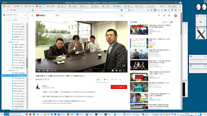Open the swimming pool recommended video
This screenshot has height=116, width=207.
pyautogui.click(x=139, y=87)
